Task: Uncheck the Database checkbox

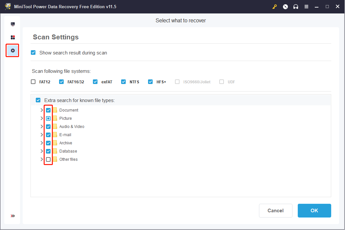Action: [x=48, y=151]
